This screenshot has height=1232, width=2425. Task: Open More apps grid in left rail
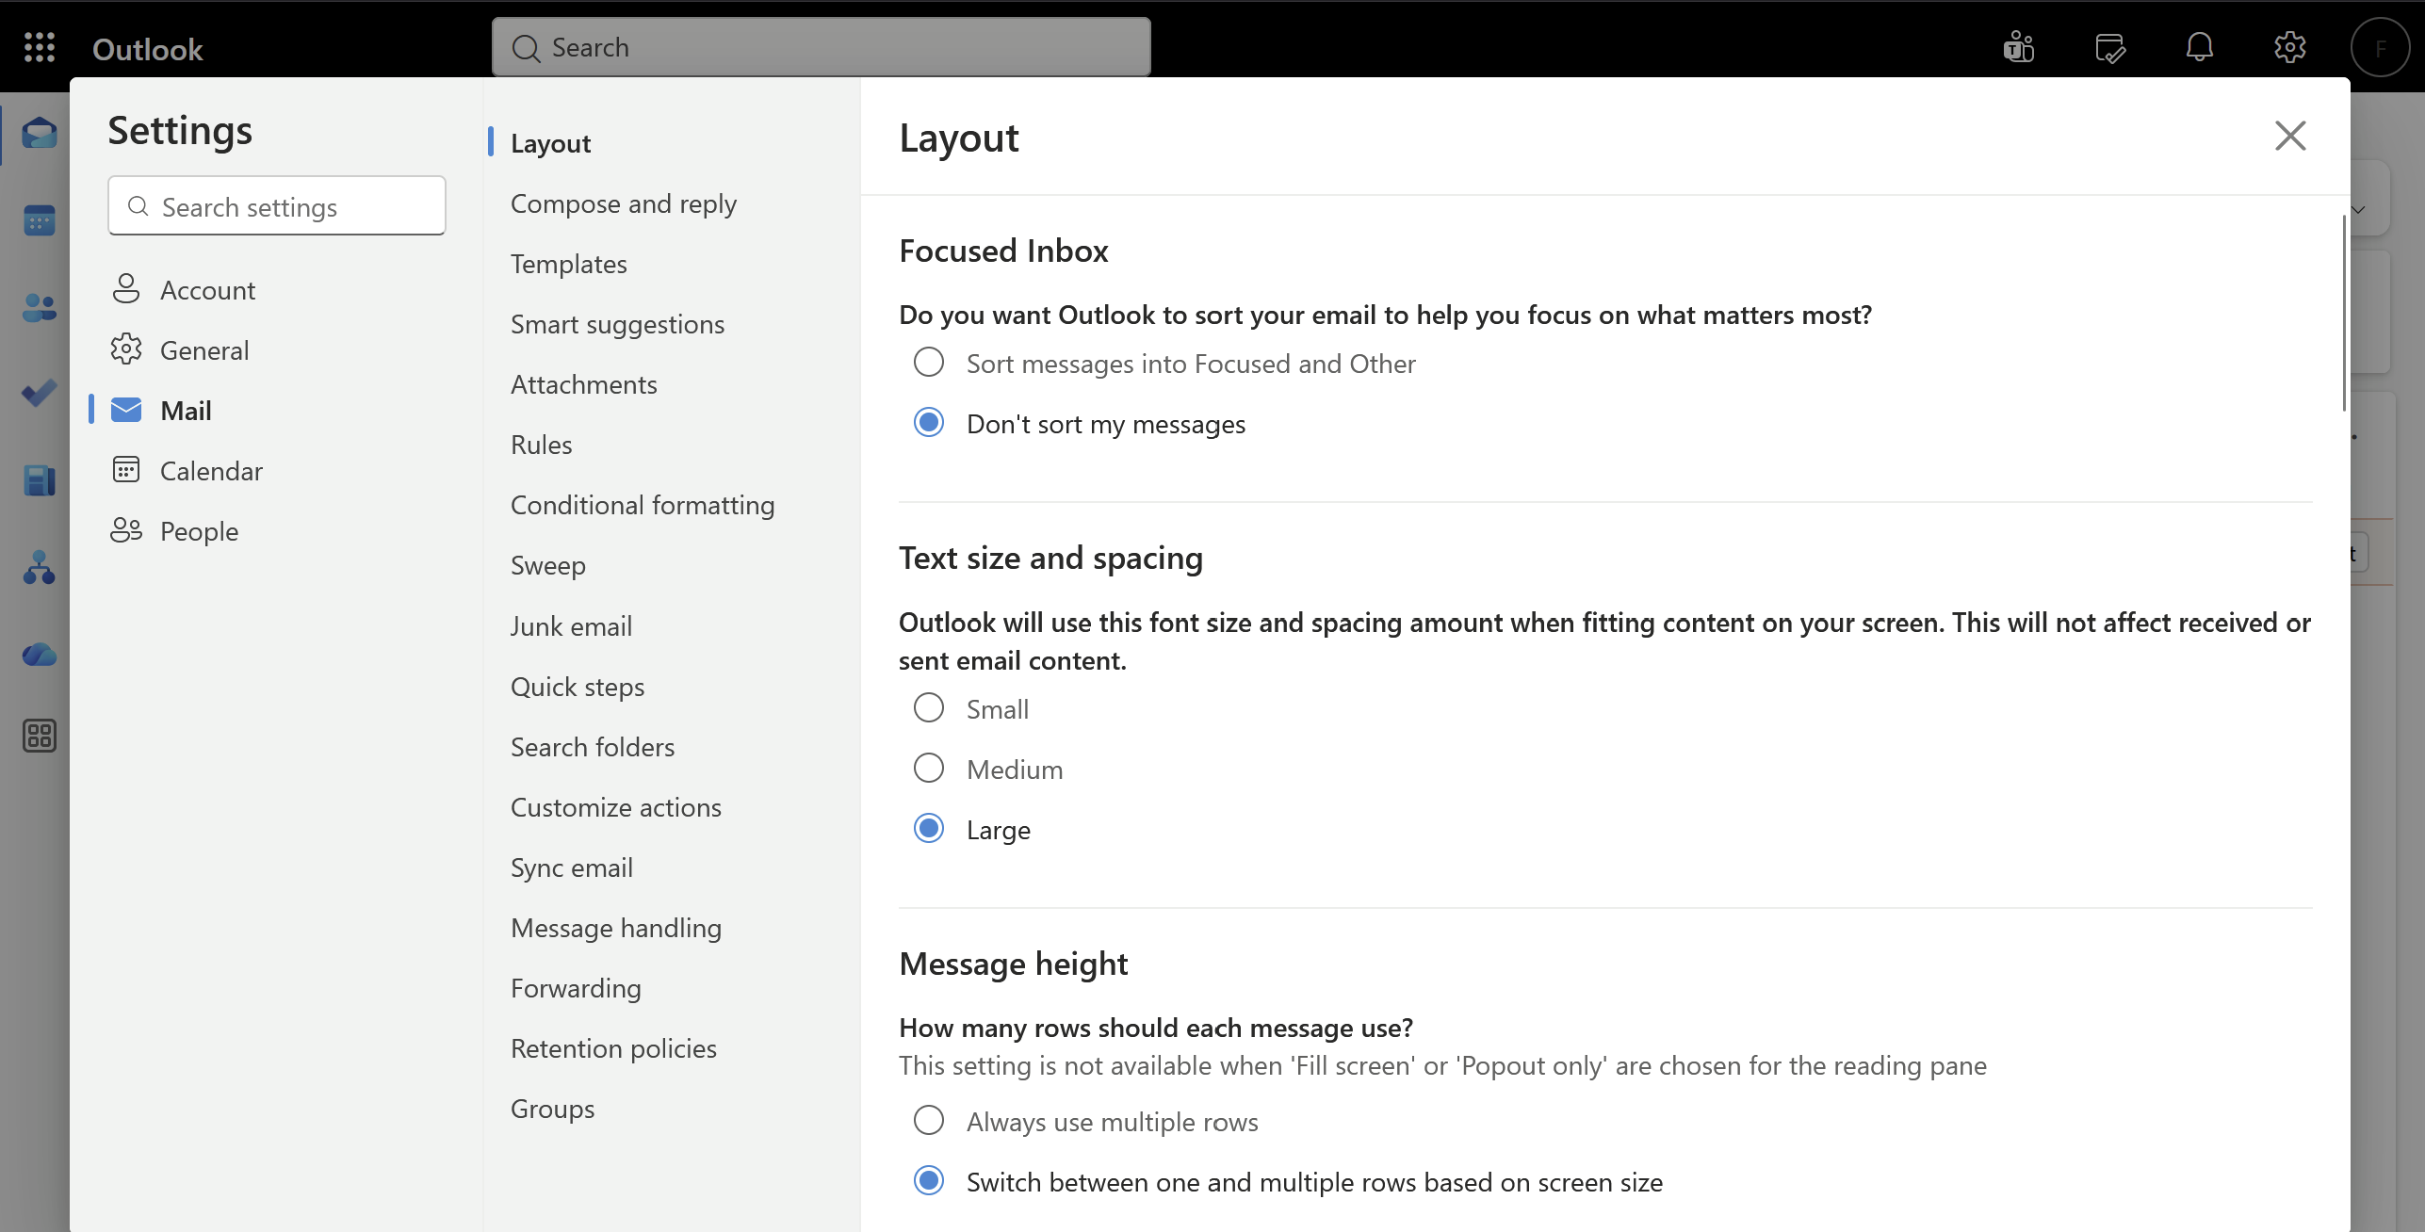[39, 736]
